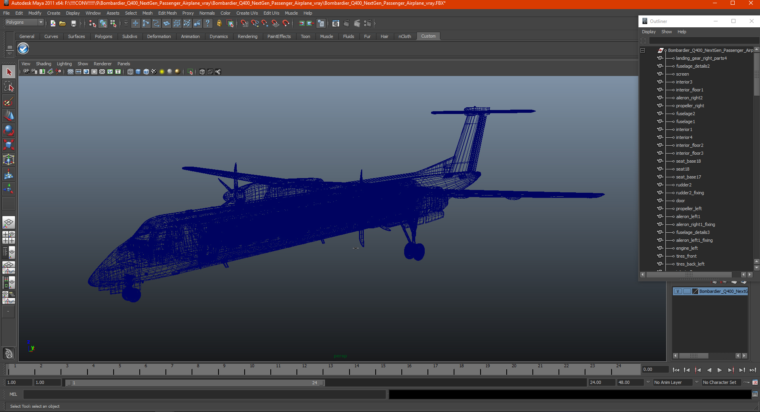The image size is (760, 412).
Task: Open the viewport Shading menu
Action: point(44,64)
